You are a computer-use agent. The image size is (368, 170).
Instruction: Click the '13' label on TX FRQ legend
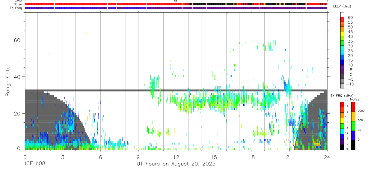(347, 127)
